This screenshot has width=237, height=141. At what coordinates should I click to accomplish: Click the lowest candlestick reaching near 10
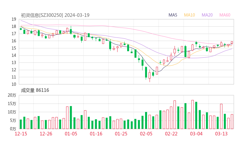(150, 75)
